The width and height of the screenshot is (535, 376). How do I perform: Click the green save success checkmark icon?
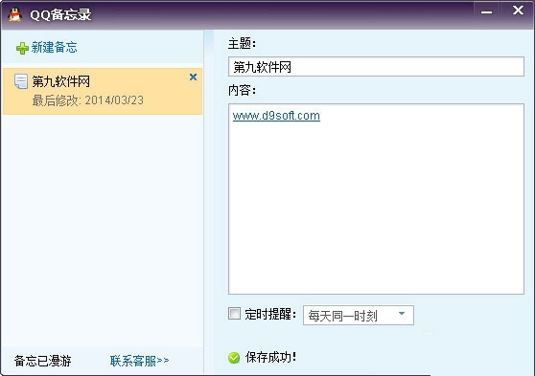pos(234,358)
